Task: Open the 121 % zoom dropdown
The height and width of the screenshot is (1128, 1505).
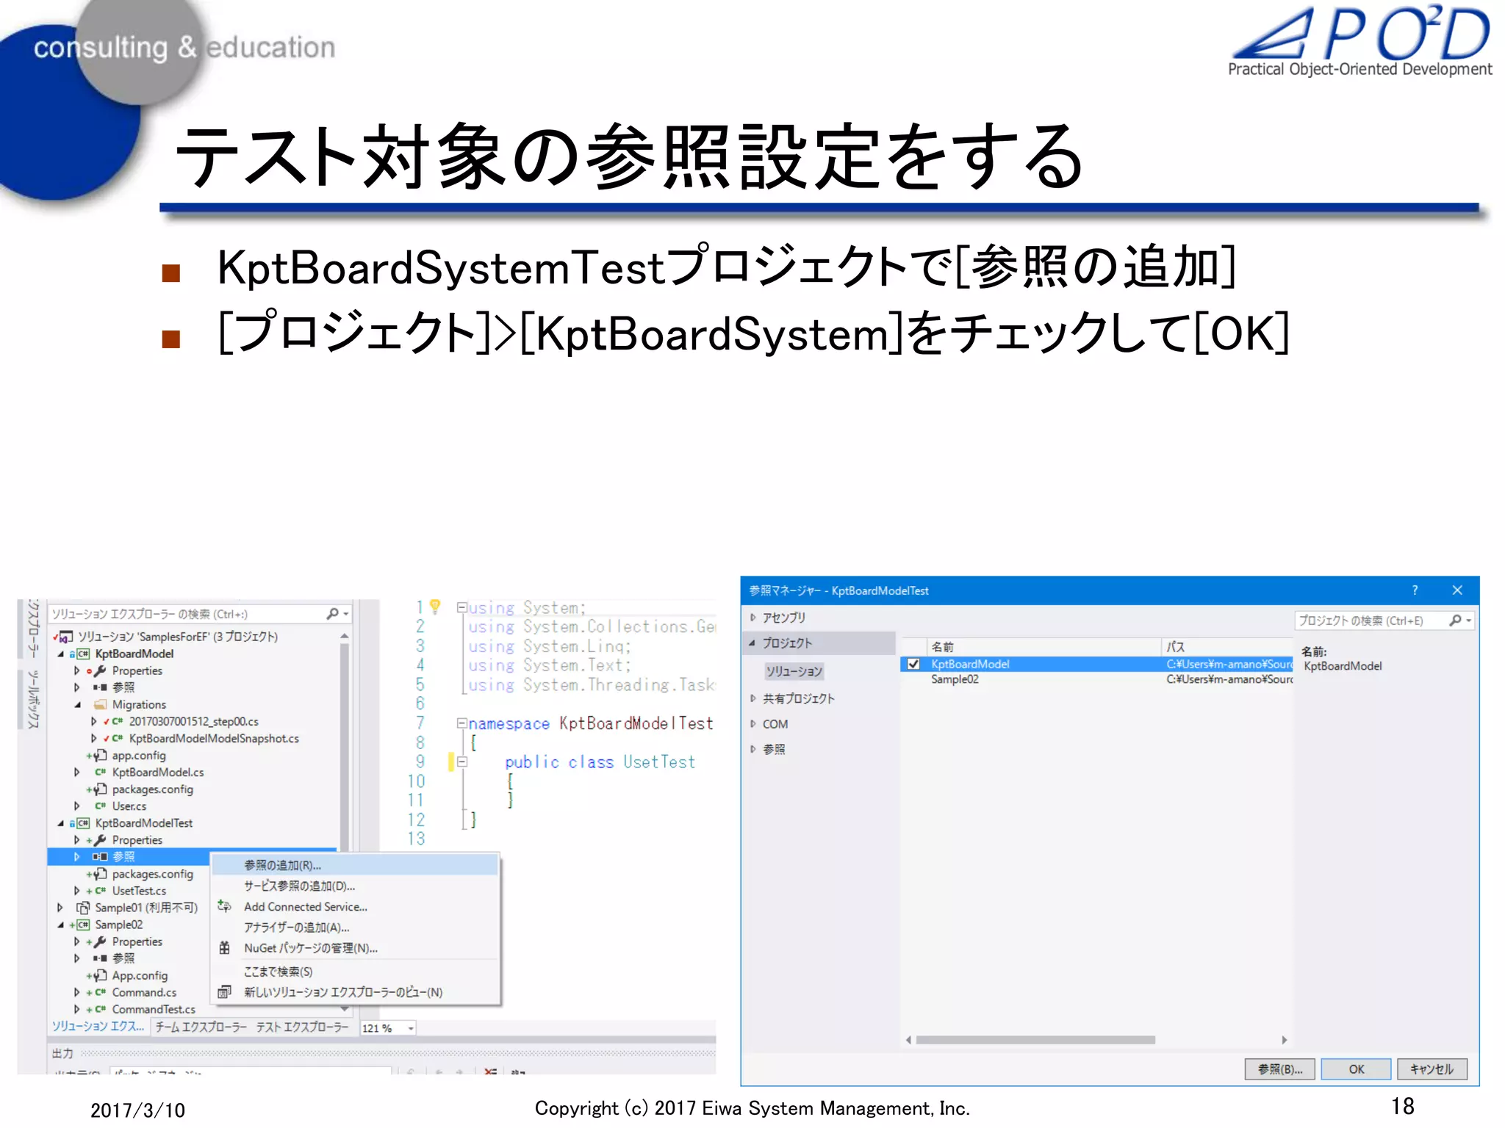Action: (x=412, y=1028)
